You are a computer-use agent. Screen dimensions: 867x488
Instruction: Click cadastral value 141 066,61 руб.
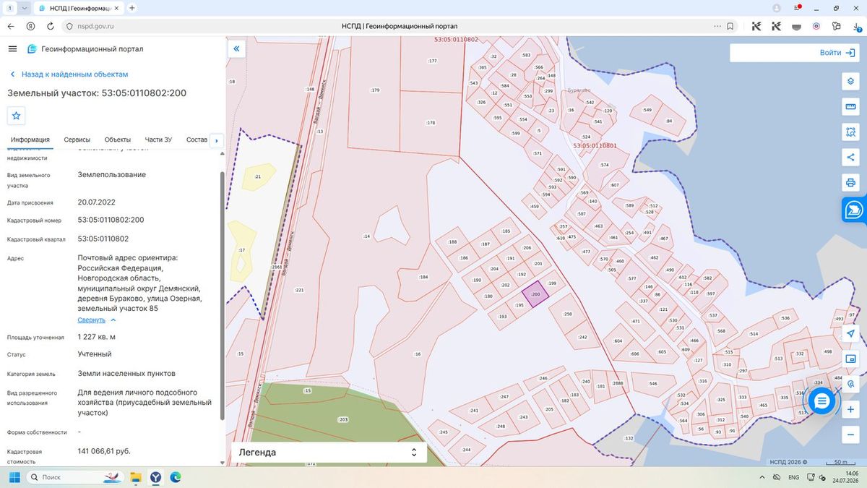(104, 451)
